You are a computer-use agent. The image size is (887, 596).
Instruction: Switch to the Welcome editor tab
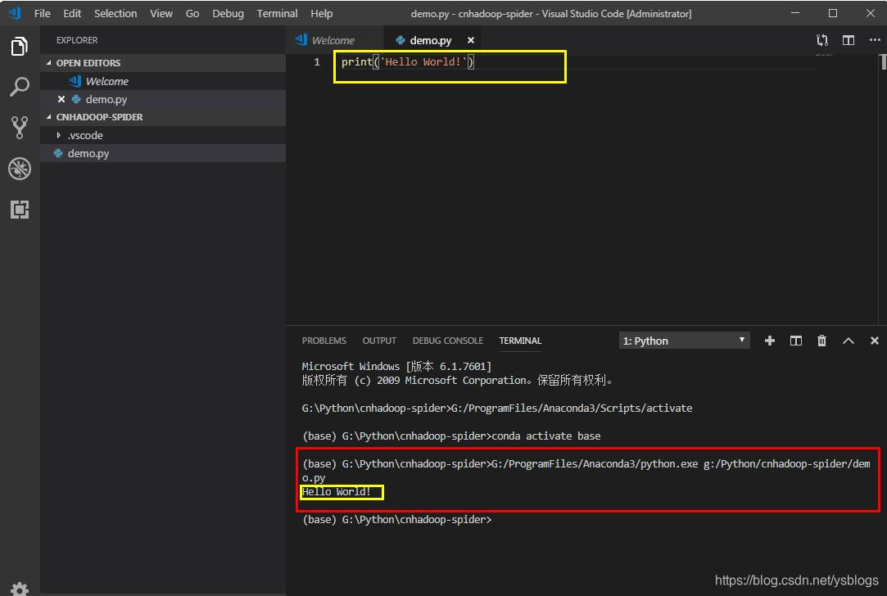[x=333, y=40]
